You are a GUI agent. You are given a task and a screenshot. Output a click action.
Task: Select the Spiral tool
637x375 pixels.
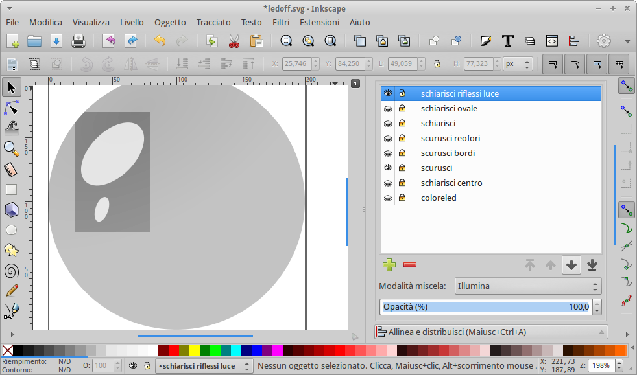tap(11, 270)
